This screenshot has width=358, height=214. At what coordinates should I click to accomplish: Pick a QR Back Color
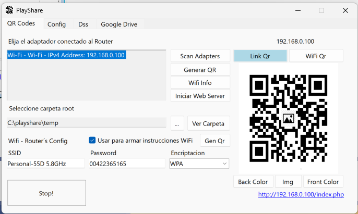click(253, 182)
